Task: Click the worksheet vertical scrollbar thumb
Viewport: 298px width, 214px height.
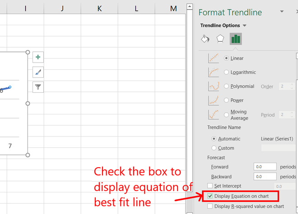Action: click(x=190, y=100)
